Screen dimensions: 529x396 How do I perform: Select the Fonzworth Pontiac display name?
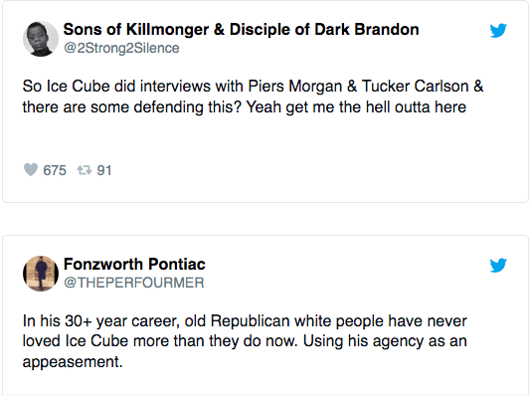(x=134, y=264)
